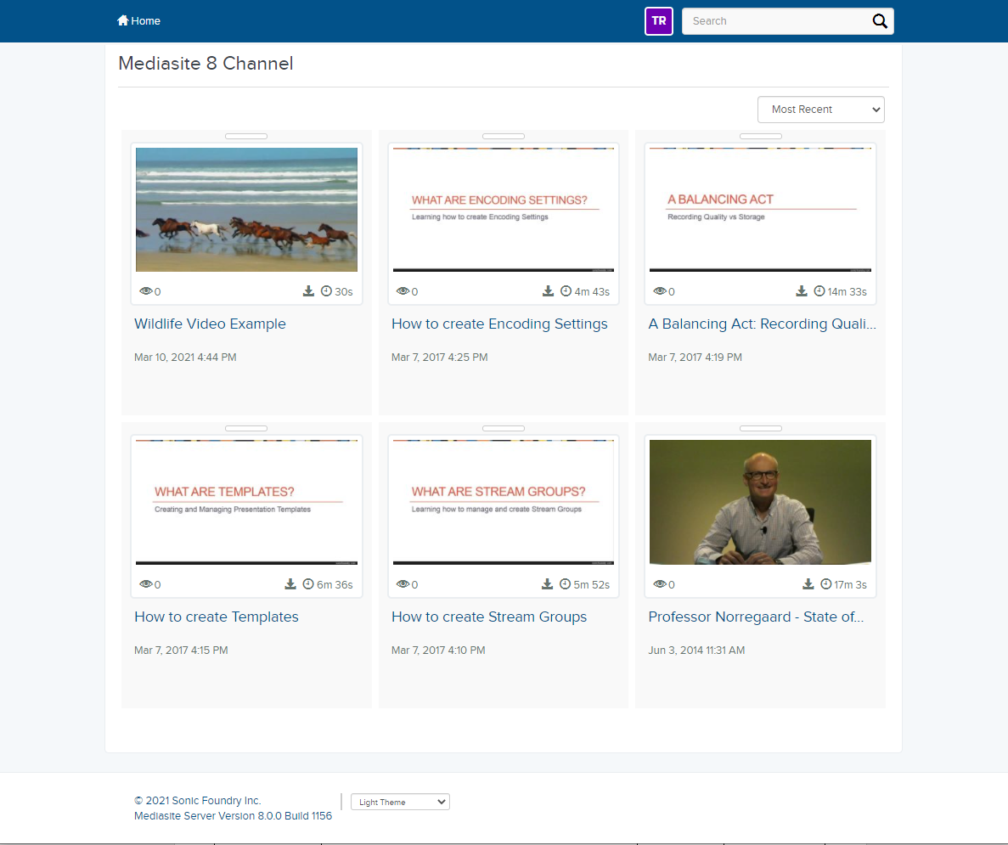Click into the Search input field
This screenshot has width=1008, height=845.
(776, 21)
